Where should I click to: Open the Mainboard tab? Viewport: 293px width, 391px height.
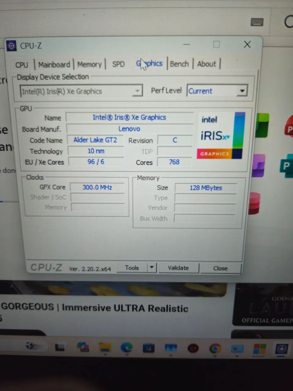[x=54, y=64]
